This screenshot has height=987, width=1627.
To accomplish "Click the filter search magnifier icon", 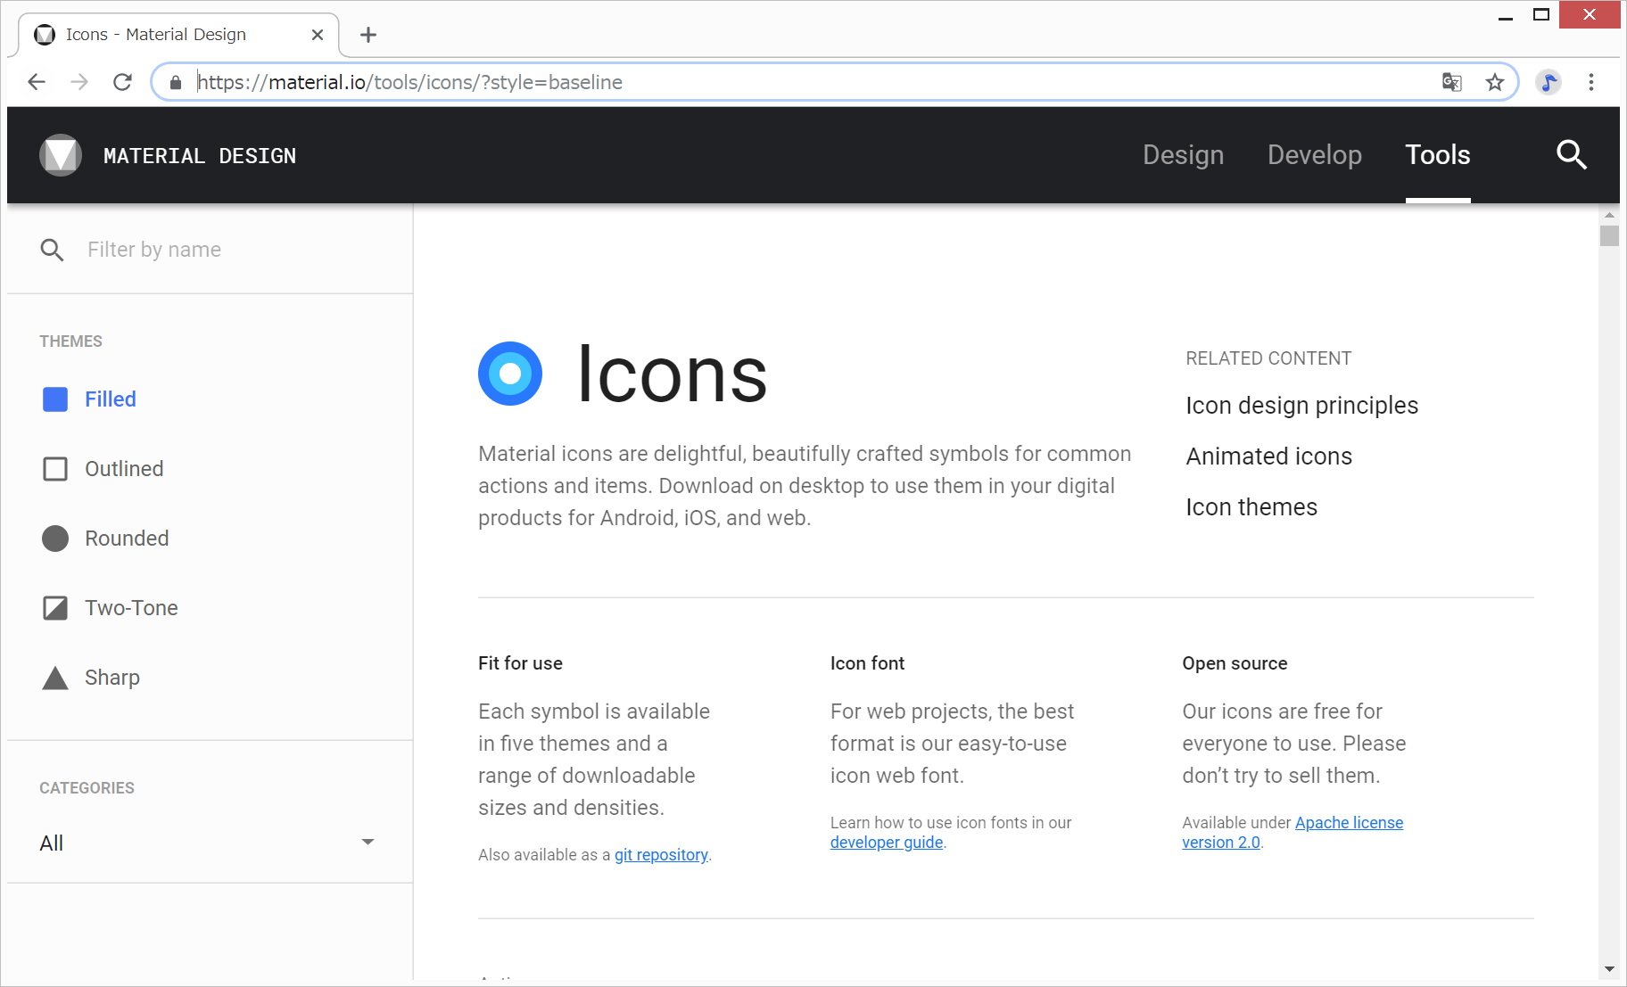I will click(52, 250).
